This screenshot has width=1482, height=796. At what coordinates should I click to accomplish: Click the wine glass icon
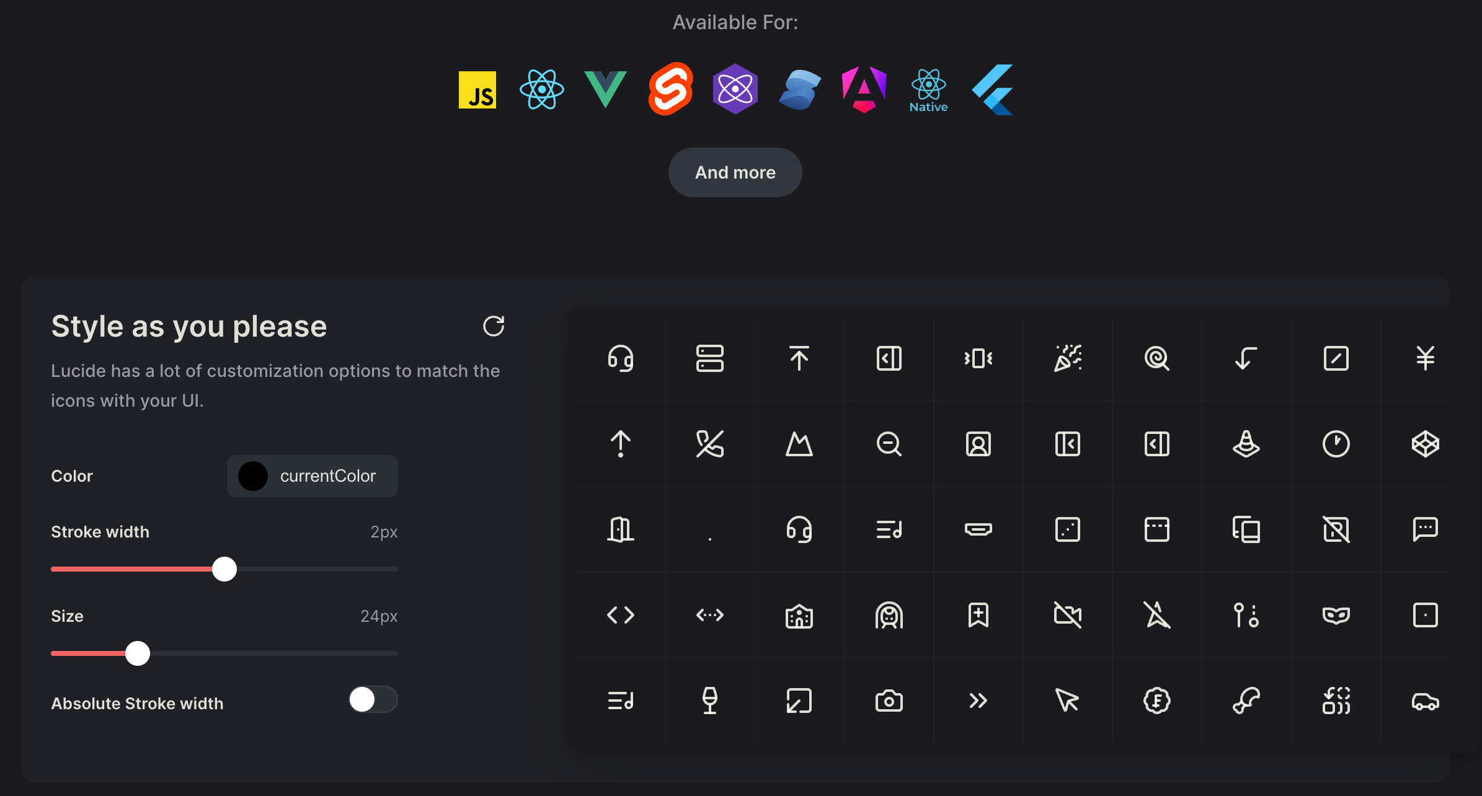point(709,701)
